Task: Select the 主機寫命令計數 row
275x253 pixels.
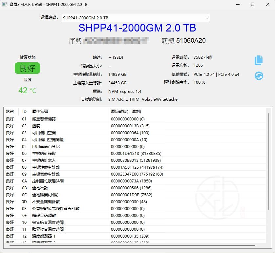Action: point(135,174)
